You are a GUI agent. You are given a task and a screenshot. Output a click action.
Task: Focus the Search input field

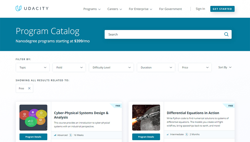pyautogui.click(x=168, y=34)
